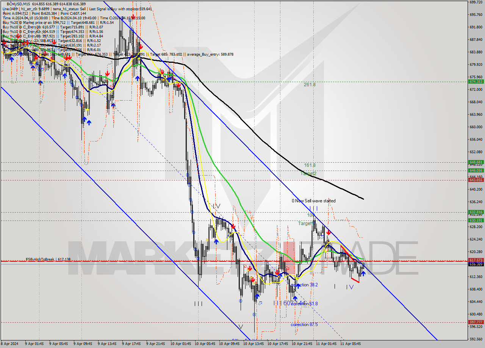
Task: Click the Target2 label
Action: (308, 173)
